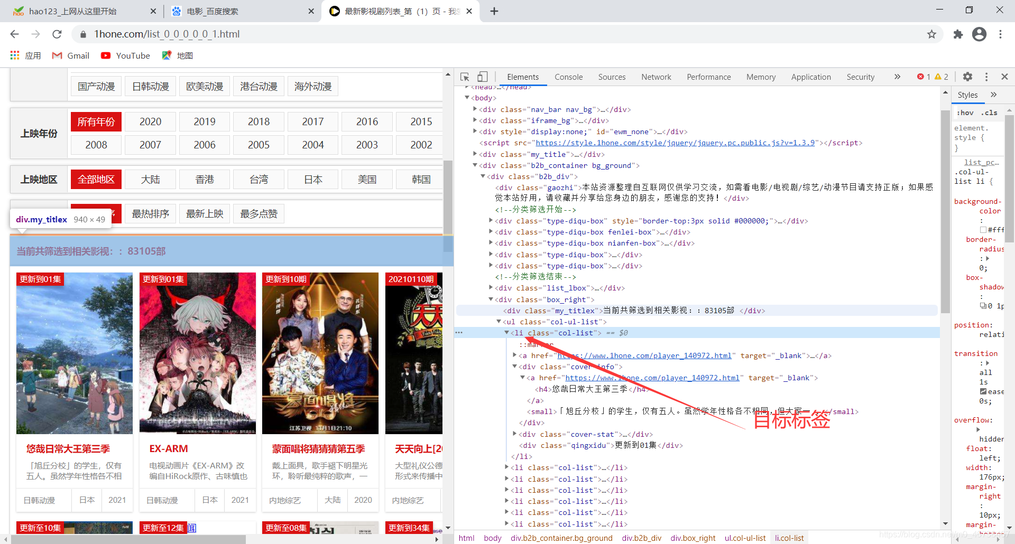Open the Apps bookmarks grid icon
Image resolution: width=1015 pixels, height=544 pixels.
(x=15, y=55)
